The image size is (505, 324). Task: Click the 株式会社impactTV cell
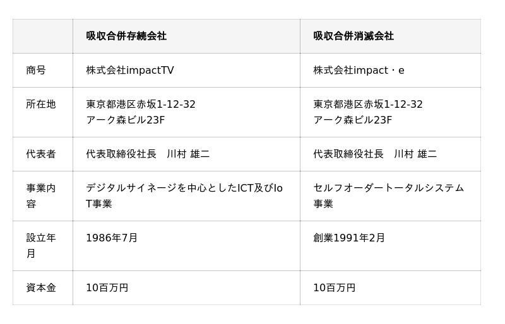[130, 70]
